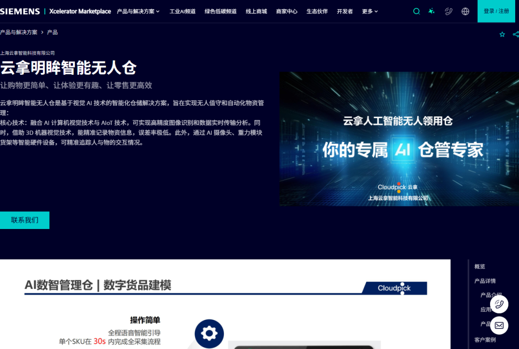The height and width of the screenshot is (349, 519).
Task: Open the 工业AI频道 menu item
Action: (182, 11)
